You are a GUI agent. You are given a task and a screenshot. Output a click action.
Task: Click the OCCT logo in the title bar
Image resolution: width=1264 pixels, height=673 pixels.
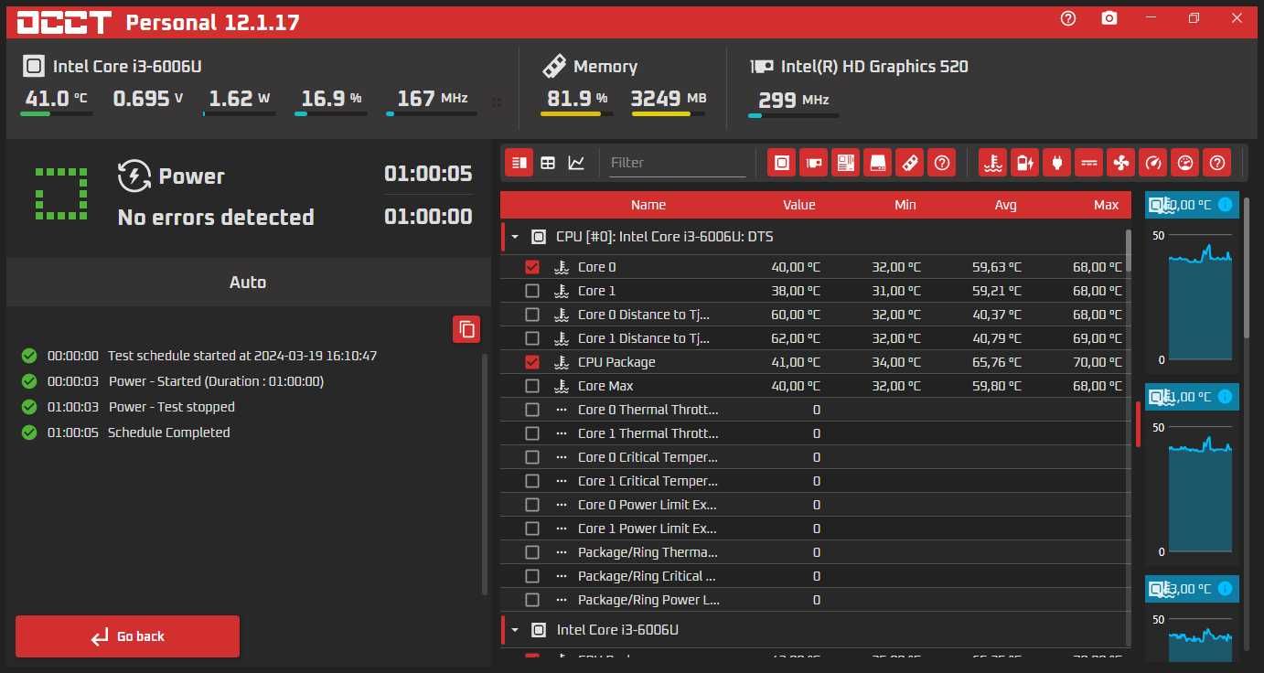64,22
